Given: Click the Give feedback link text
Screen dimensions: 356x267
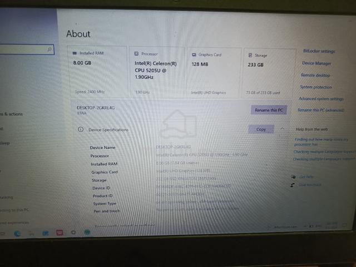Looking at the screenshot, I should click(310, 185).
